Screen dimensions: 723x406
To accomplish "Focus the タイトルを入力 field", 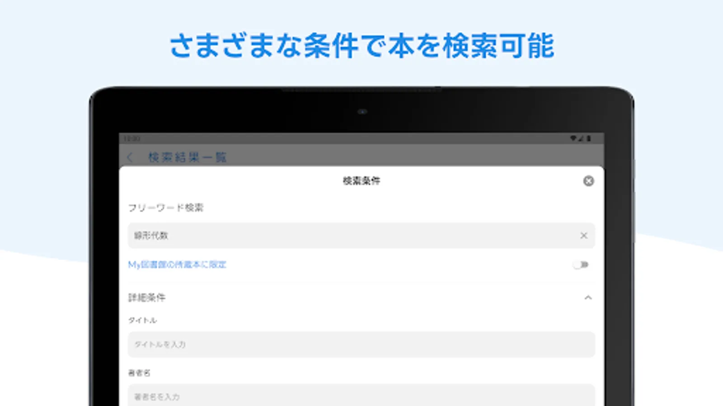I will (361, 345).
